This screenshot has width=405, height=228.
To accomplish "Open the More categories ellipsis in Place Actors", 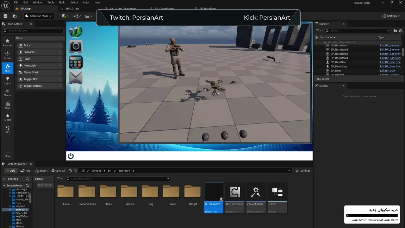I will pos(8,154).
